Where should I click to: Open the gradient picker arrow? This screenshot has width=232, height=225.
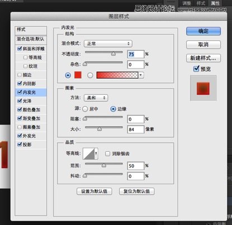coord(141,75)
